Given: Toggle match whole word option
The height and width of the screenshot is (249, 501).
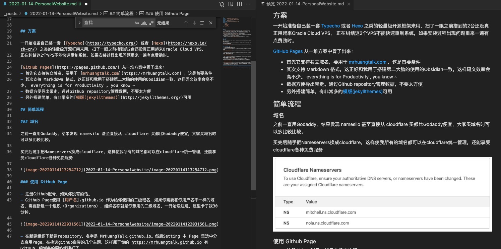Looking at the screenshot, I should [144, 23].
